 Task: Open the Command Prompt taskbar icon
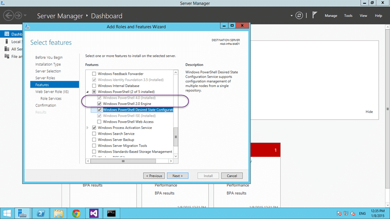click(x=111, y=213)
